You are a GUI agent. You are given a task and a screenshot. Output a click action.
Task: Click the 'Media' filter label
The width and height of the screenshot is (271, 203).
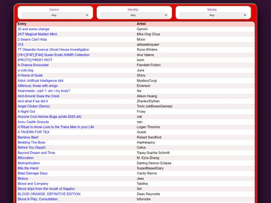(212, 10)
